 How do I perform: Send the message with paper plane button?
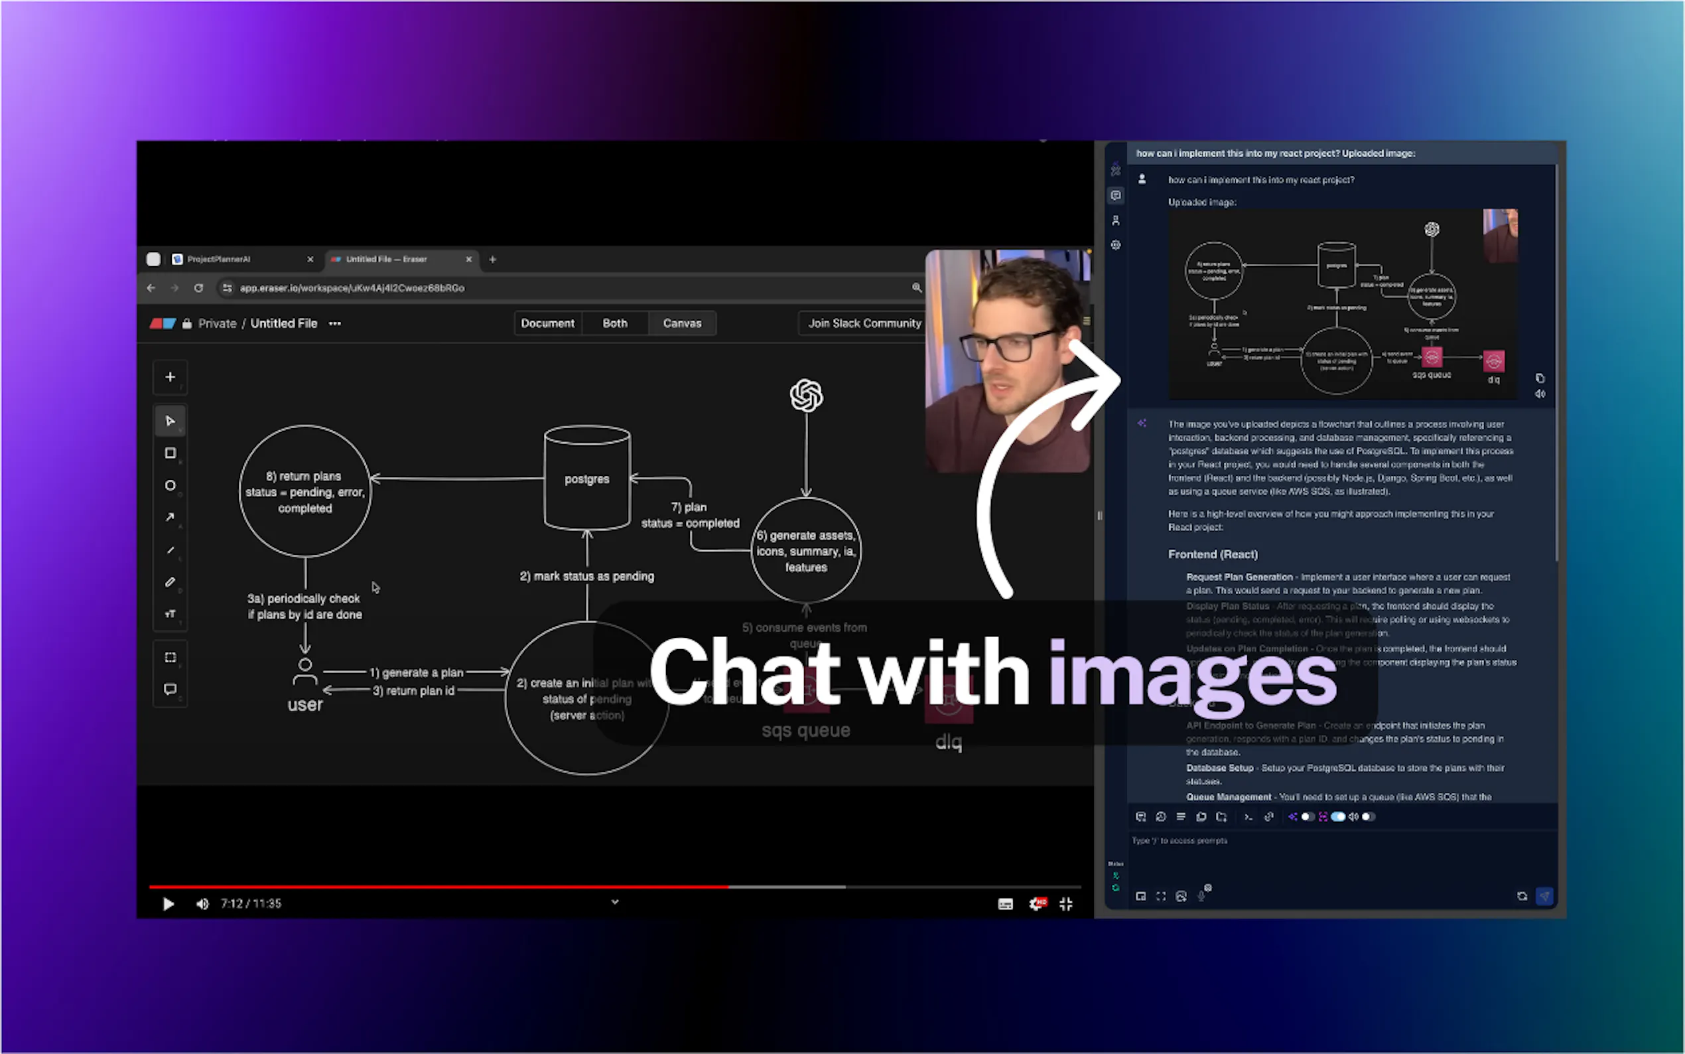tap(1544, 897)
